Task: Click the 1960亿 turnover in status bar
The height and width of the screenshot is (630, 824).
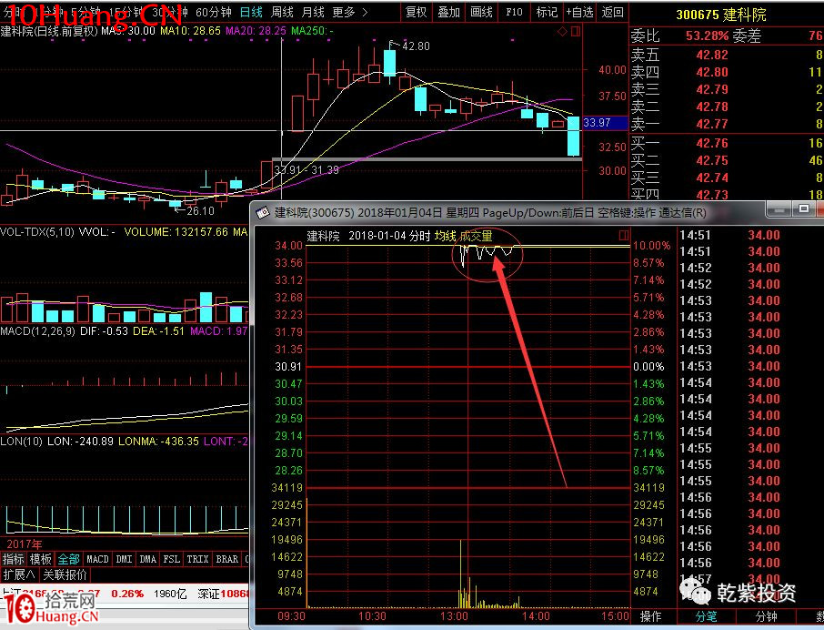Action: coord(170,594)
